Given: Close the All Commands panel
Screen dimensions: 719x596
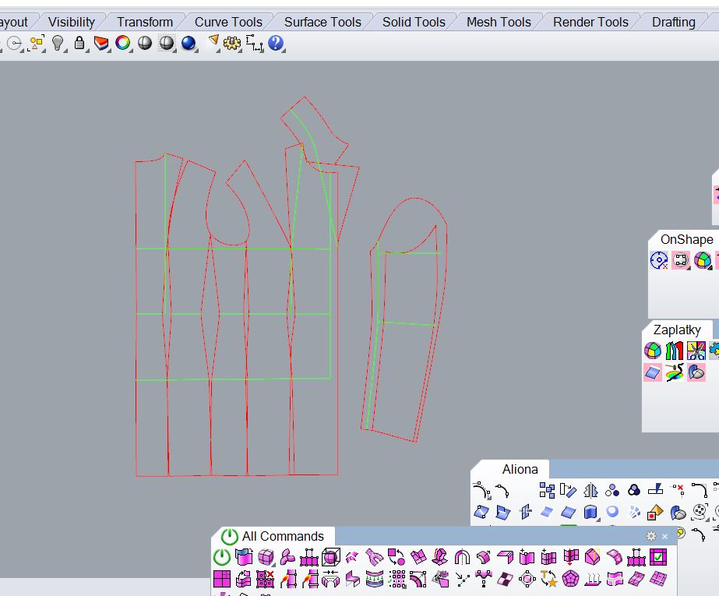Looking at the screenshot, I should 665,536.
